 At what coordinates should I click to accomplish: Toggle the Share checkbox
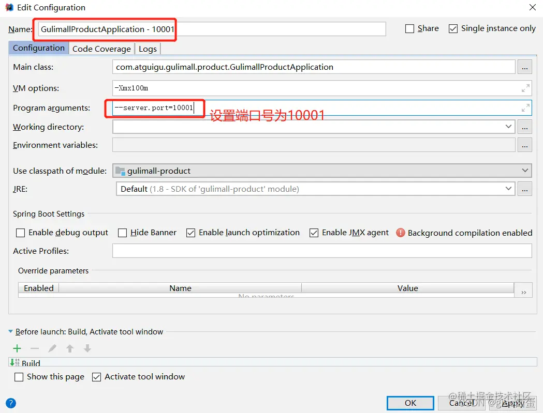pyautogui.click(x=409, y=28)
